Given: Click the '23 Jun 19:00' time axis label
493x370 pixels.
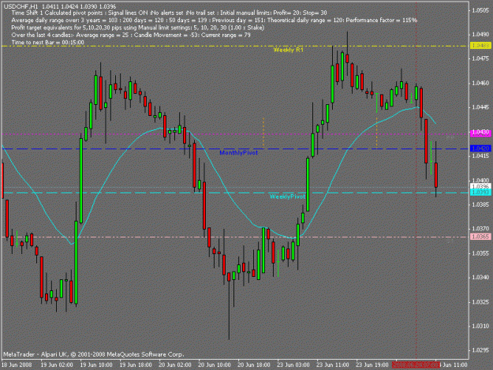Looking at the screenshot, I should click(x=372, y=365).
